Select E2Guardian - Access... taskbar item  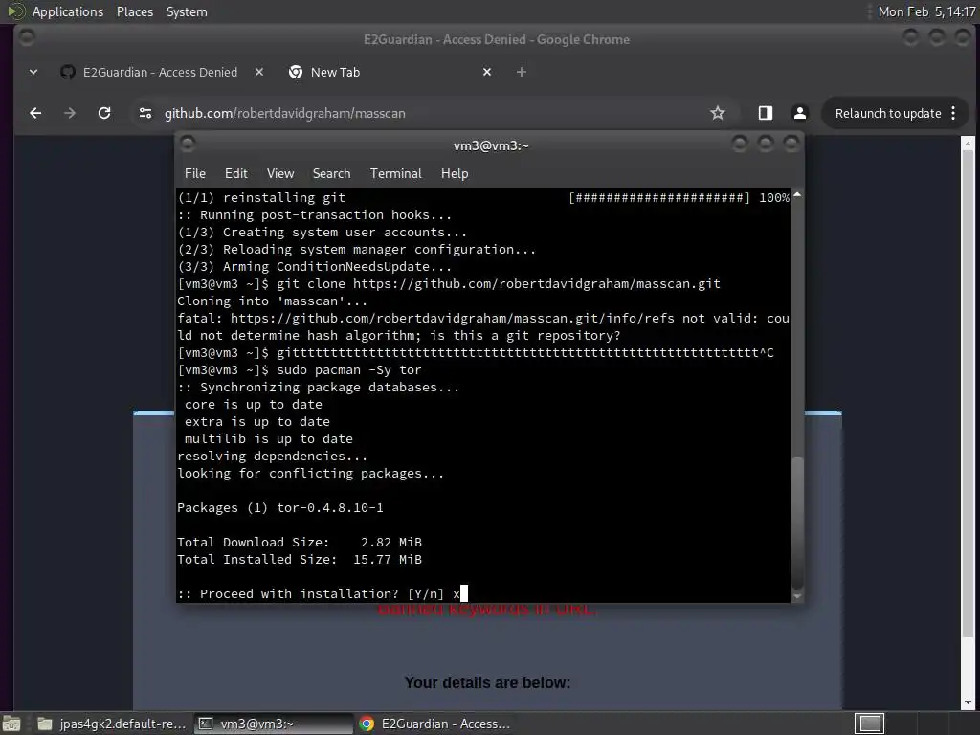click(x=435, y=724)
